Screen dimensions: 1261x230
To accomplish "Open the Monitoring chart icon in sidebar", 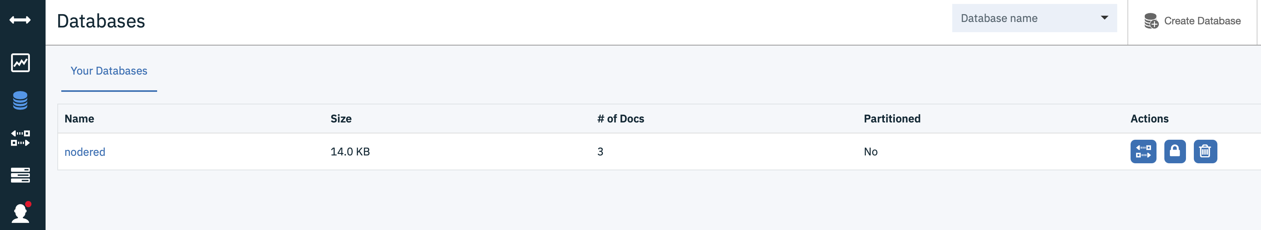I will point(20,63).
